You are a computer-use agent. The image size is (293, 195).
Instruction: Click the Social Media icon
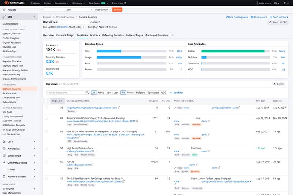click(x=4, y=155)
